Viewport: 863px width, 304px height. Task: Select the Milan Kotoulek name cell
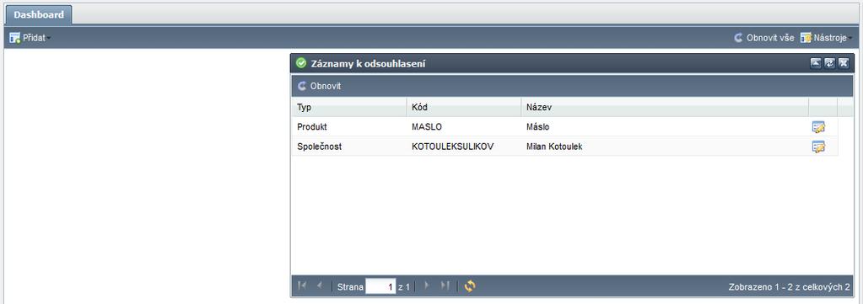pyautogui.click(x=665, y=147)
